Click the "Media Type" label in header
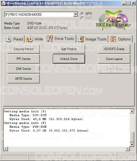137x161 pixels. (x=12, y=23)
